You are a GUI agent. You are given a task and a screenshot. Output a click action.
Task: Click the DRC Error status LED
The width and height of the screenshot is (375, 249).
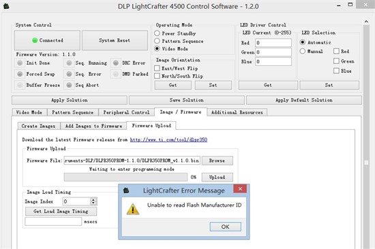(x=116, y=63)
